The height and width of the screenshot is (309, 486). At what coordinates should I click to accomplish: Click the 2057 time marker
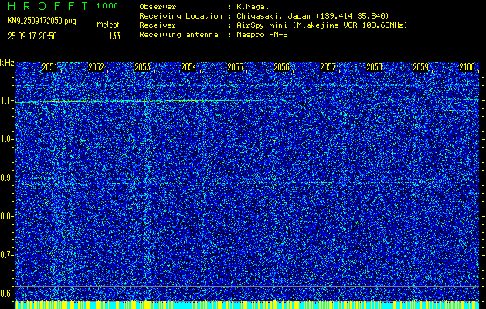[328, 67]
